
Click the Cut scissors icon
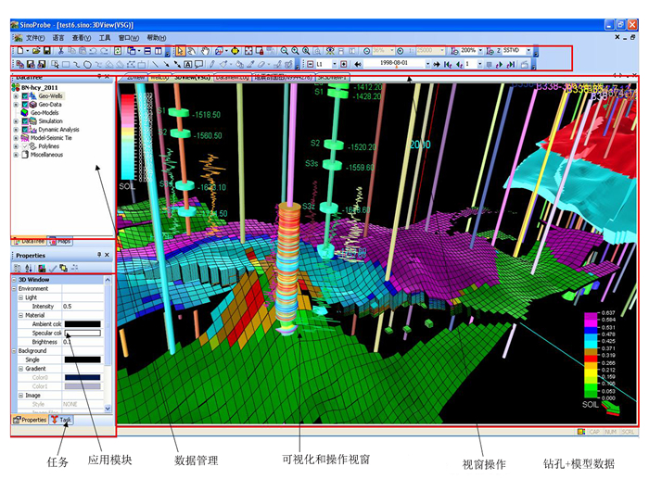click(60, 50)
